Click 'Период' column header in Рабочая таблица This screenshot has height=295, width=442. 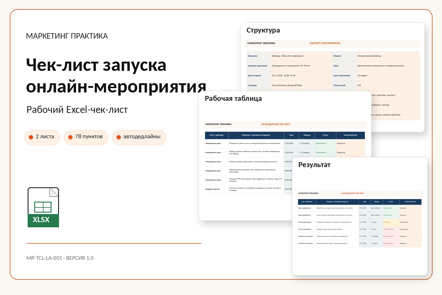(x=307, y=135)
